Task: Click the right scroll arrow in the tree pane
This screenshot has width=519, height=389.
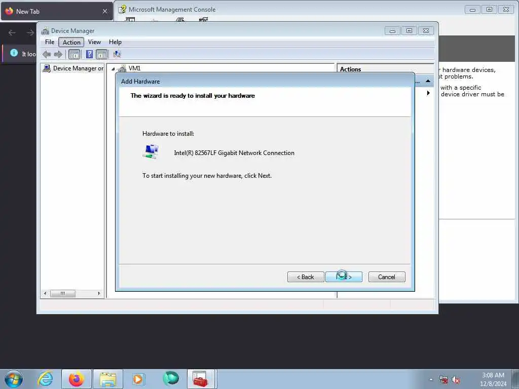Action: [x=99, y=293]
